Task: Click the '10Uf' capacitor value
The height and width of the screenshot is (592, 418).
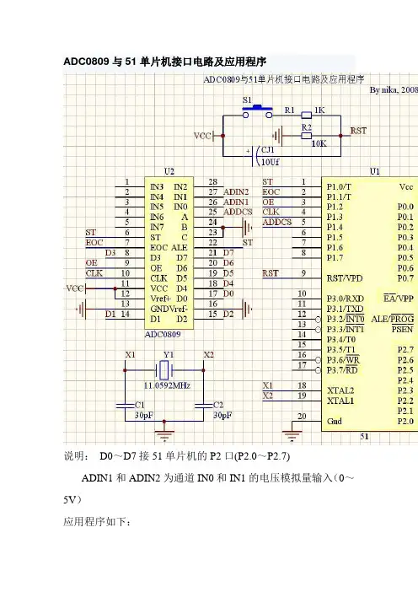Action: [271, 162]
